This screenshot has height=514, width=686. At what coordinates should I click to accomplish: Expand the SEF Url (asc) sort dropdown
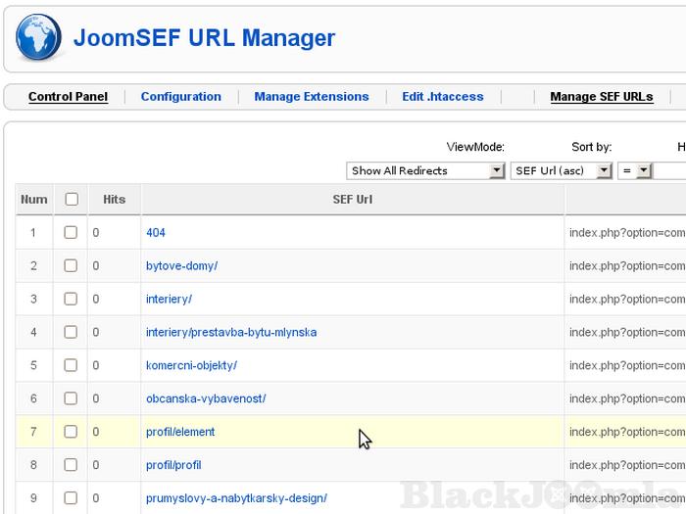click(x=563, y=170)
